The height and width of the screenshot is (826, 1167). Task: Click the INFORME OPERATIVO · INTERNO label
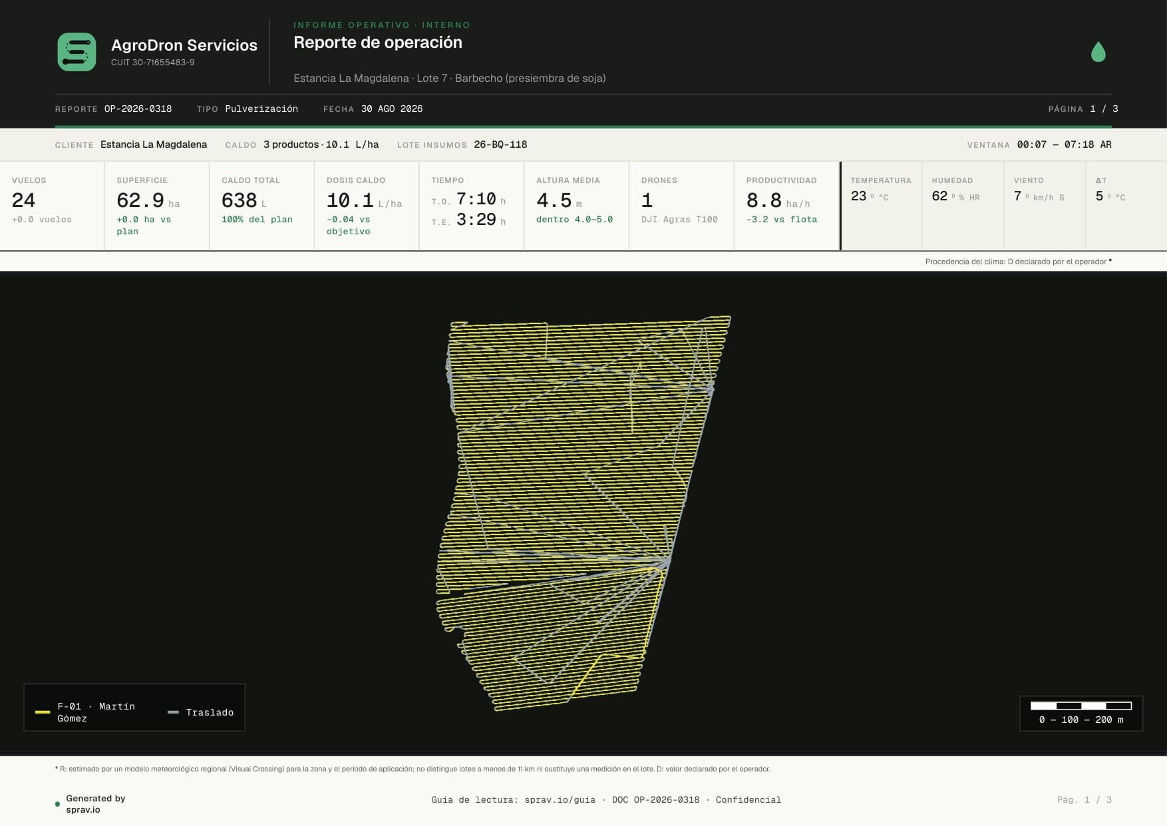(x=382, y=25)
